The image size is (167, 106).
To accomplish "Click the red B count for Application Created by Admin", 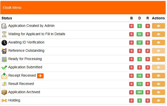I will coord(131,26).
